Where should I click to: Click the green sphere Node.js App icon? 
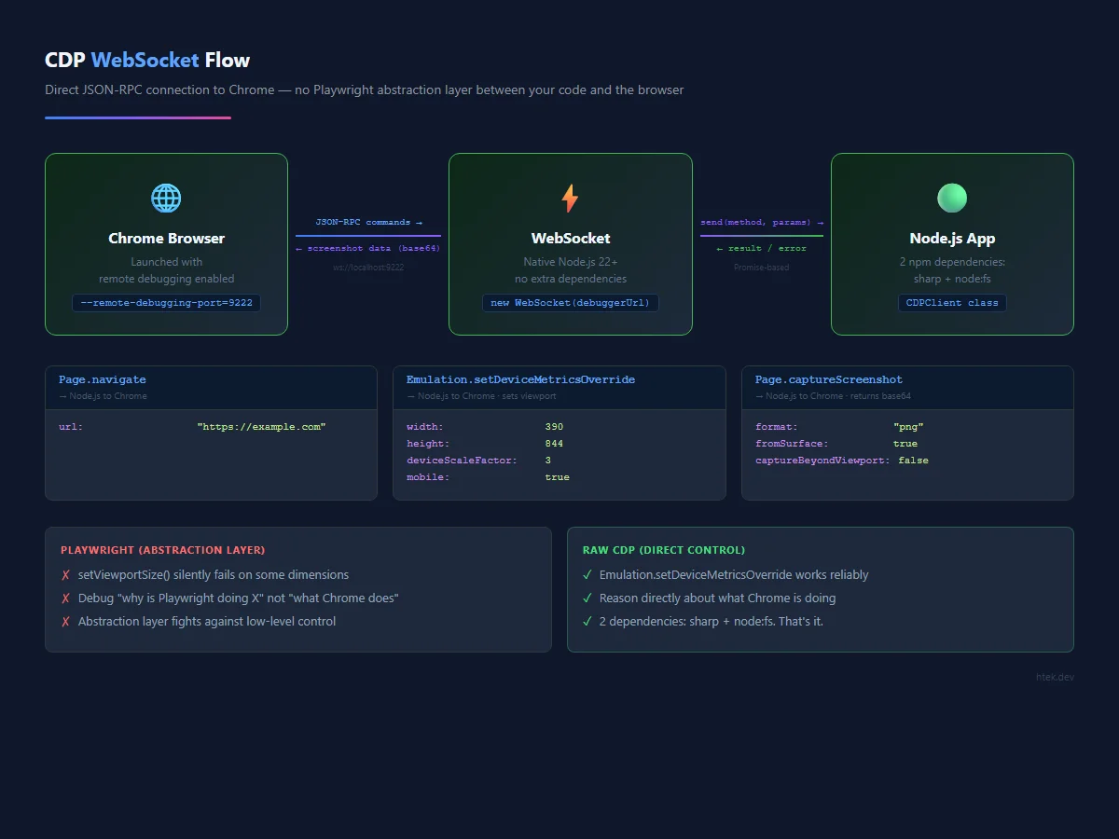(x=952, y=198)
